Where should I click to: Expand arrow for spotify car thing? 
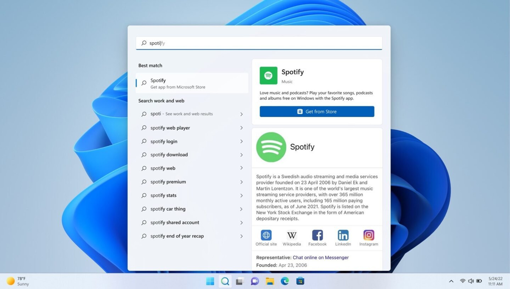[x=241, y=209]
